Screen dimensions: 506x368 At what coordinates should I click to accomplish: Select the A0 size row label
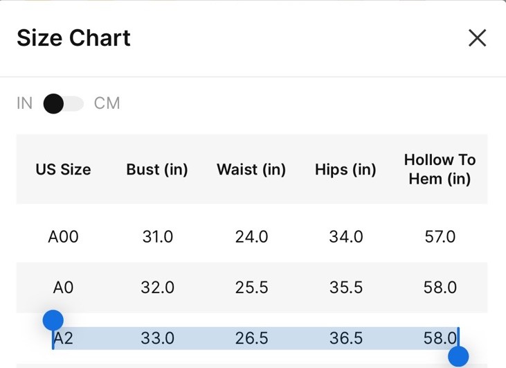(x=63, y=287)
